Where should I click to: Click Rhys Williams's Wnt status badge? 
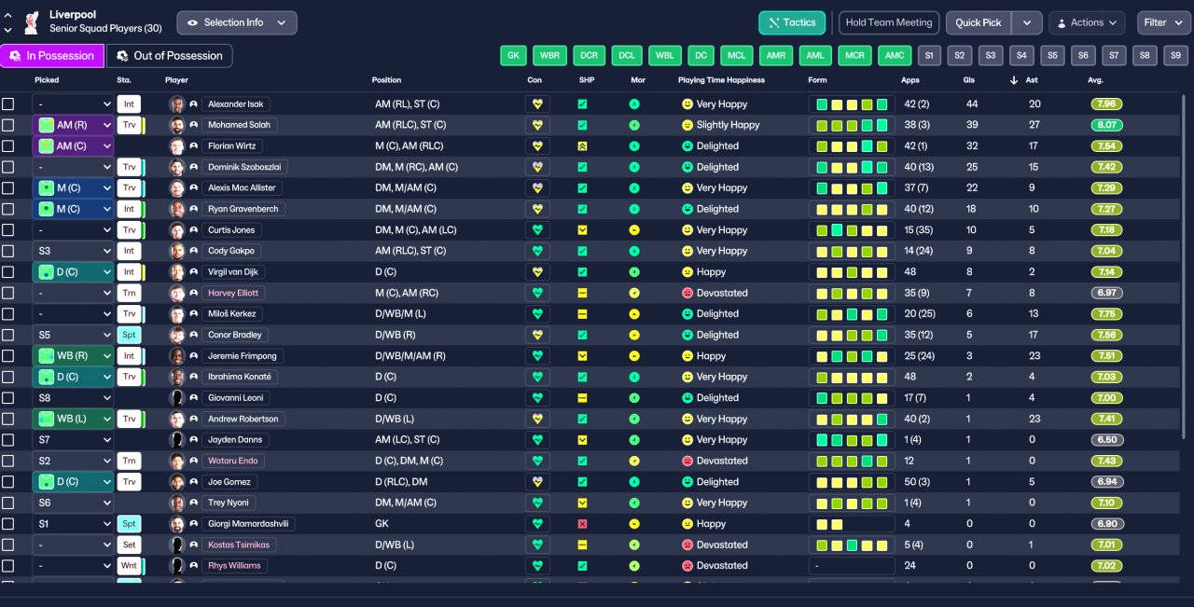(x=129, y=566)
